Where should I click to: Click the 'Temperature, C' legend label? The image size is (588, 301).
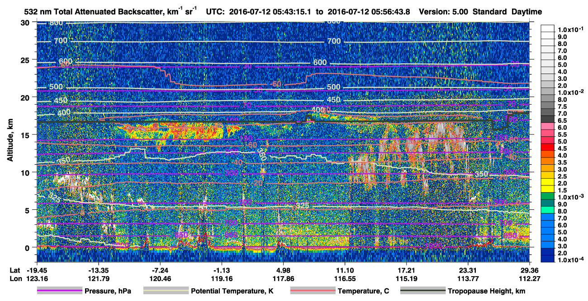pyautogui.click(x=363, y=292)
